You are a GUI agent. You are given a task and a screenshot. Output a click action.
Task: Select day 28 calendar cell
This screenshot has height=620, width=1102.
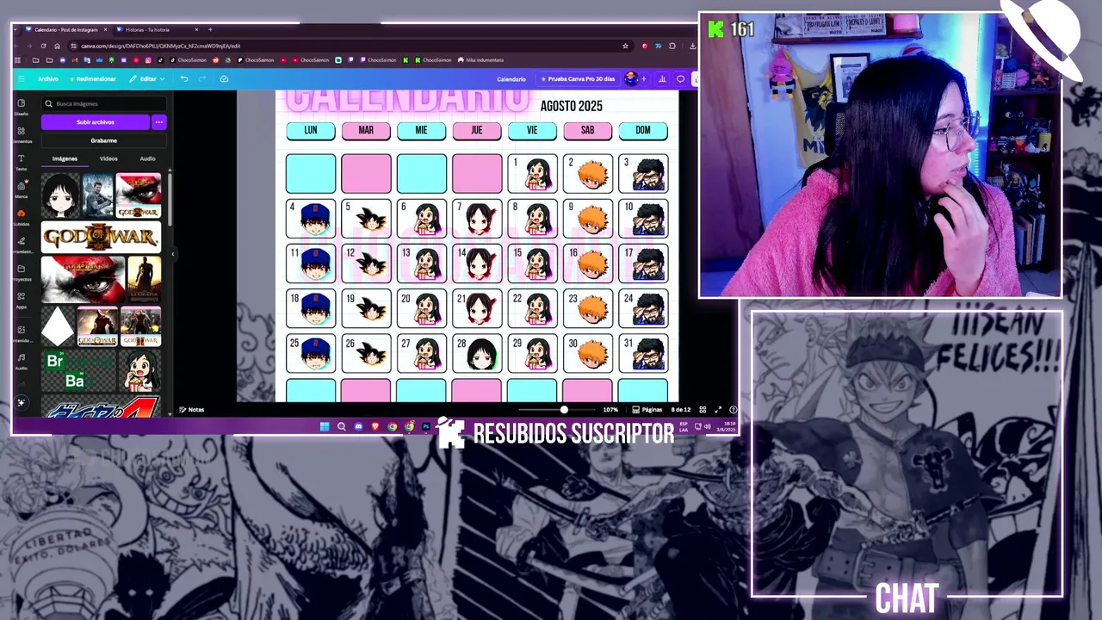[x=477, y=353]
